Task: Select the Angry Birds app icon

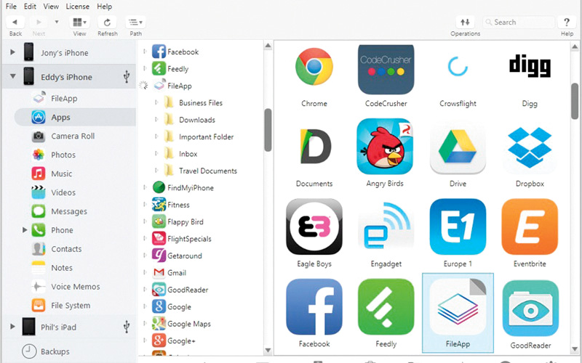Action: click(385, 147)
